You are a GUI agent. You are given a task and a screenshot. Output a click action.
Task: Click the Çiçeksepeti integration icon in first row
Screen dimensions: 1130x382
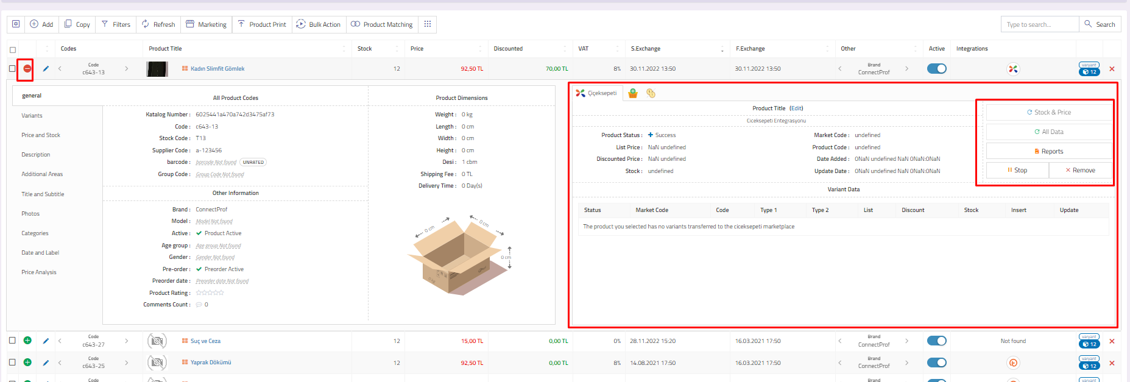tap(1012, 69)
